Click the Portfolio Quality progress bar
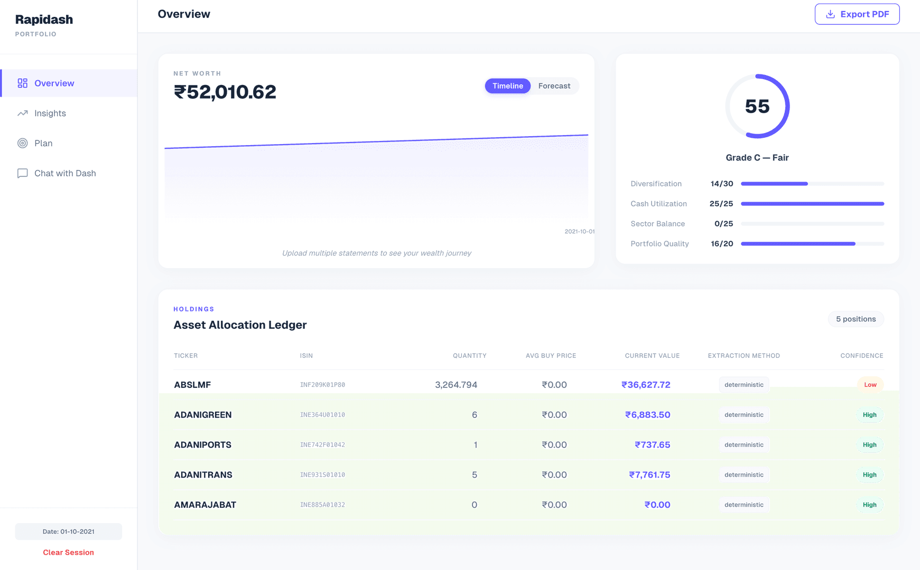 (812, 244)
